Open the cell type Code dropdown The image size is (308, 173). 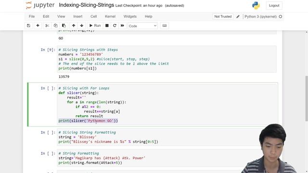point(142,26)
